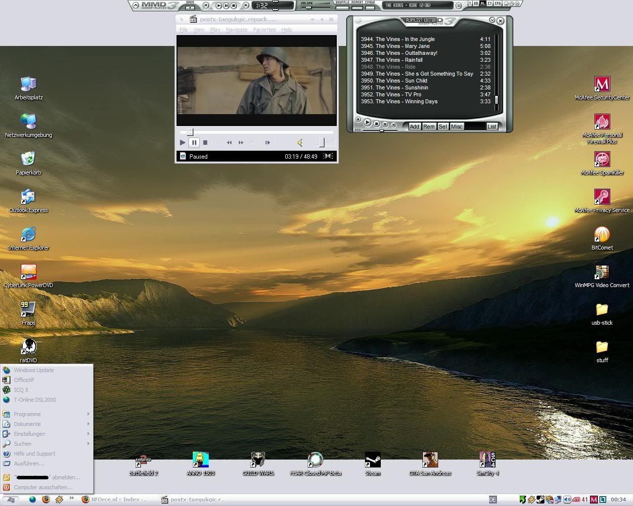Toggle the Winamp EQ window button
This screenshot has width=633, height=506.
point(476,3)
